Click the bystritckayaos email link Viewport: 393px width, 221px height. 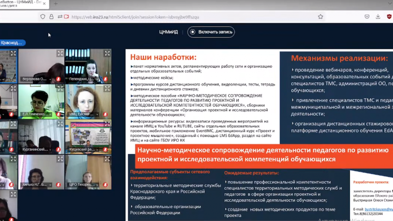click(379, 209)
